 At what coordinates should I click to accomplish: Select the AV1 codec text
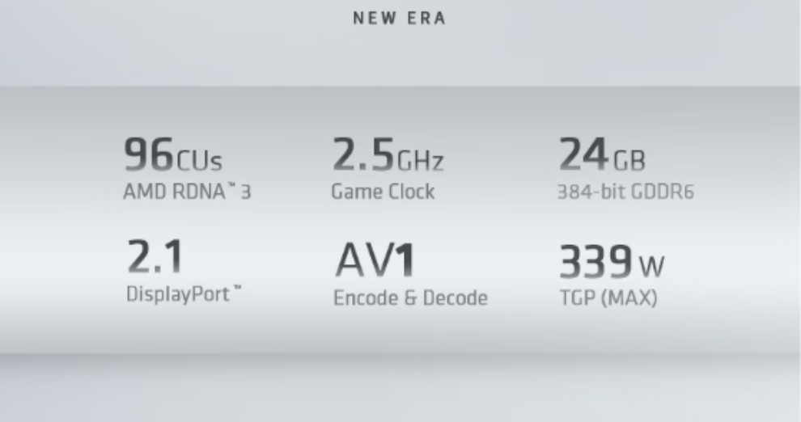375,260
